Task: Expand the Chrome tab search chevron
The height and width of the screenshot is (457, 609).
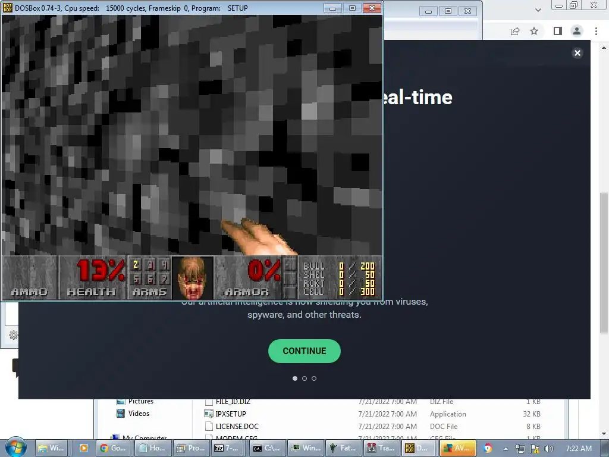Action: tap(538, 10)
